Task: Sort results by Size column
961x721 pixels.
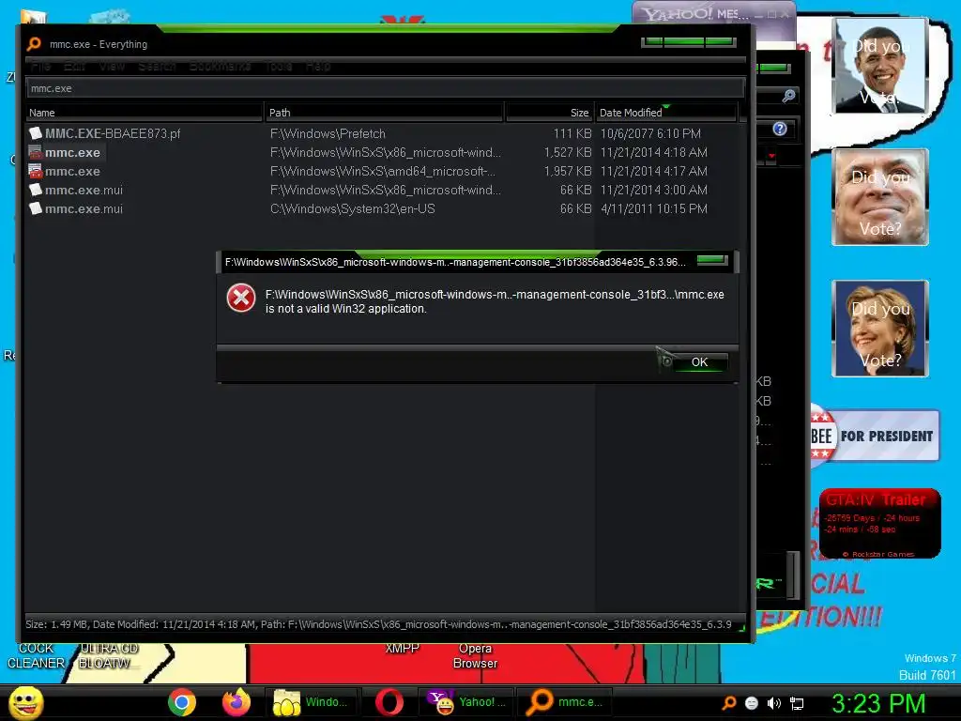Action: pos(550,113)
